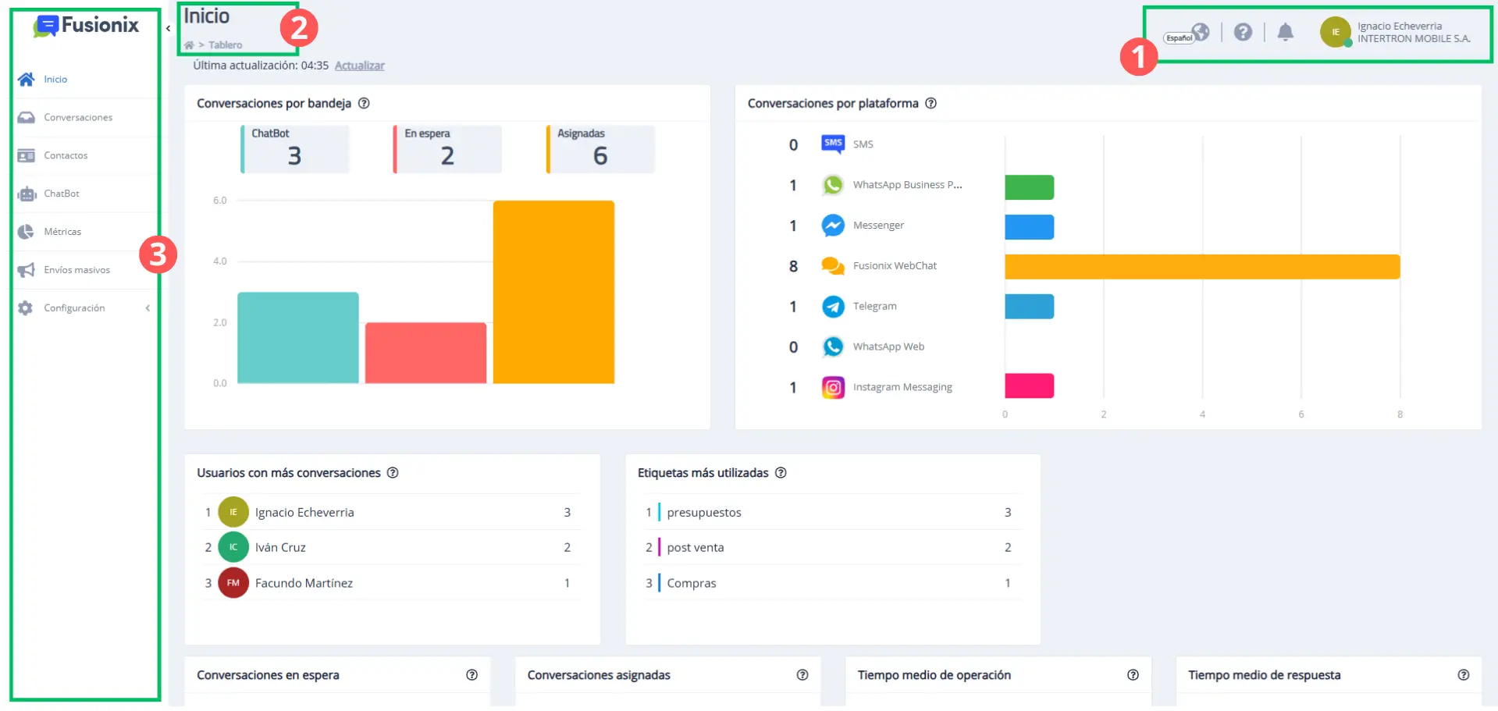This screenshot has height=711, width=1498.
Task: Click the SMS platform icon
Action: [833, 144]
